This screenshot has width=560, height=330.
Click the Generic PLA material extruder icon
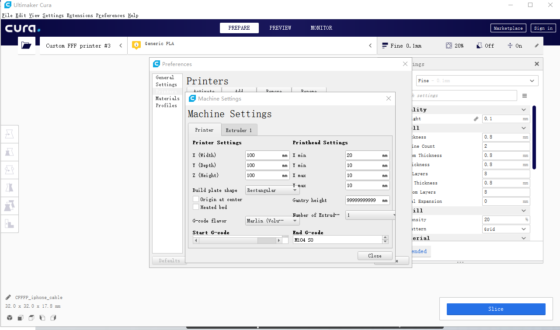[x=136, y=45]
